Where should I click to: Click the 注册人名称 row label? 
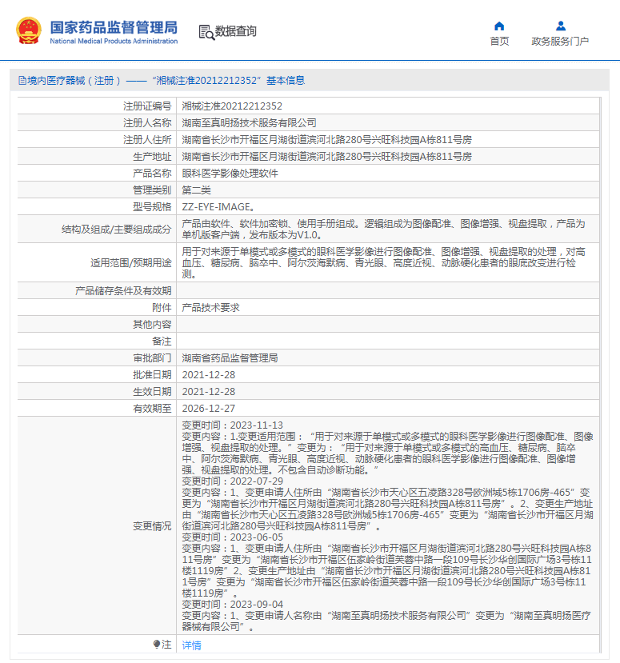click(147, 123)
